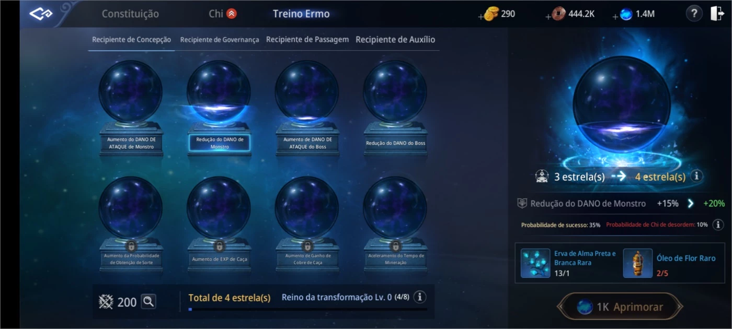
Task: Click the copper coin currency icon
Action: pos(559,14)
